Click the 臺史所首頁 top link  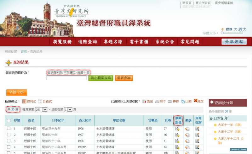203,3
